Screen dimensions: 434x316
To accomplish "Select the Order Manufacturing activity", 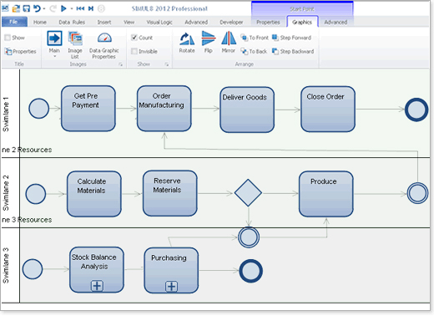I will [164, 109].
